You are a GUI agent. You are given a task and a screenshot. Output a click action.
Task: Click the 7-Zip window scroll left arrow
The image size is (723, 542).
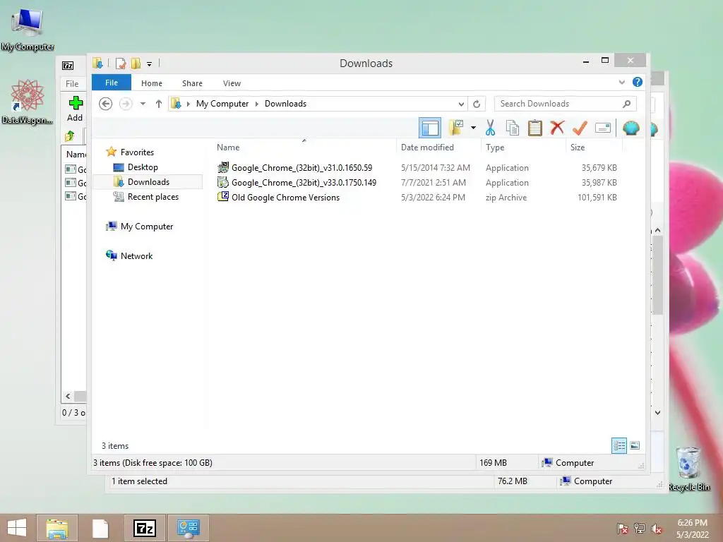[x=68, y=397]
